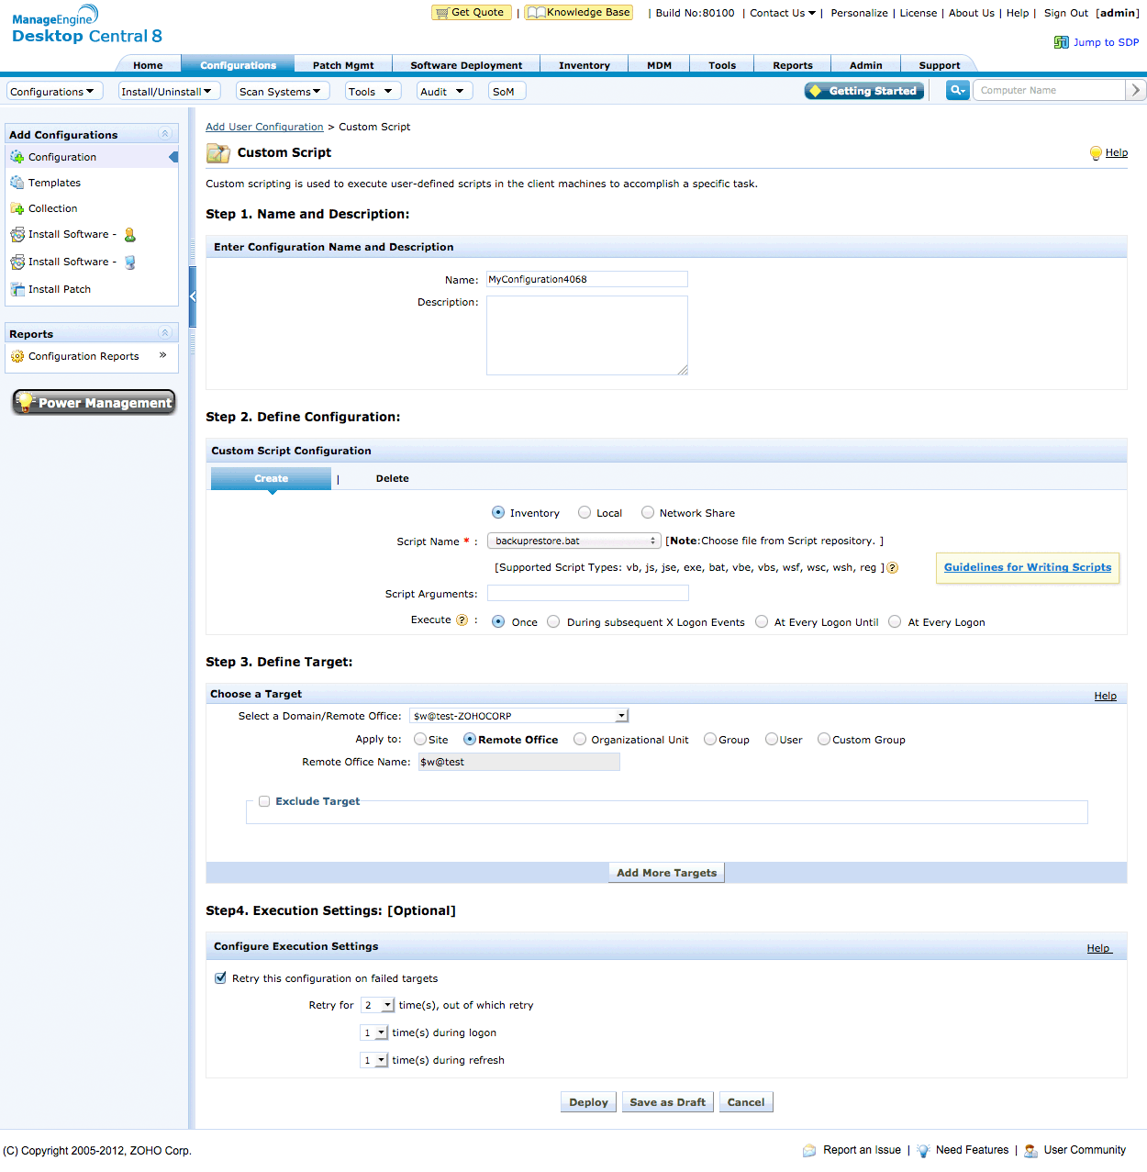
Task: Open the Contact Us menu
Action: coord(783,13)
